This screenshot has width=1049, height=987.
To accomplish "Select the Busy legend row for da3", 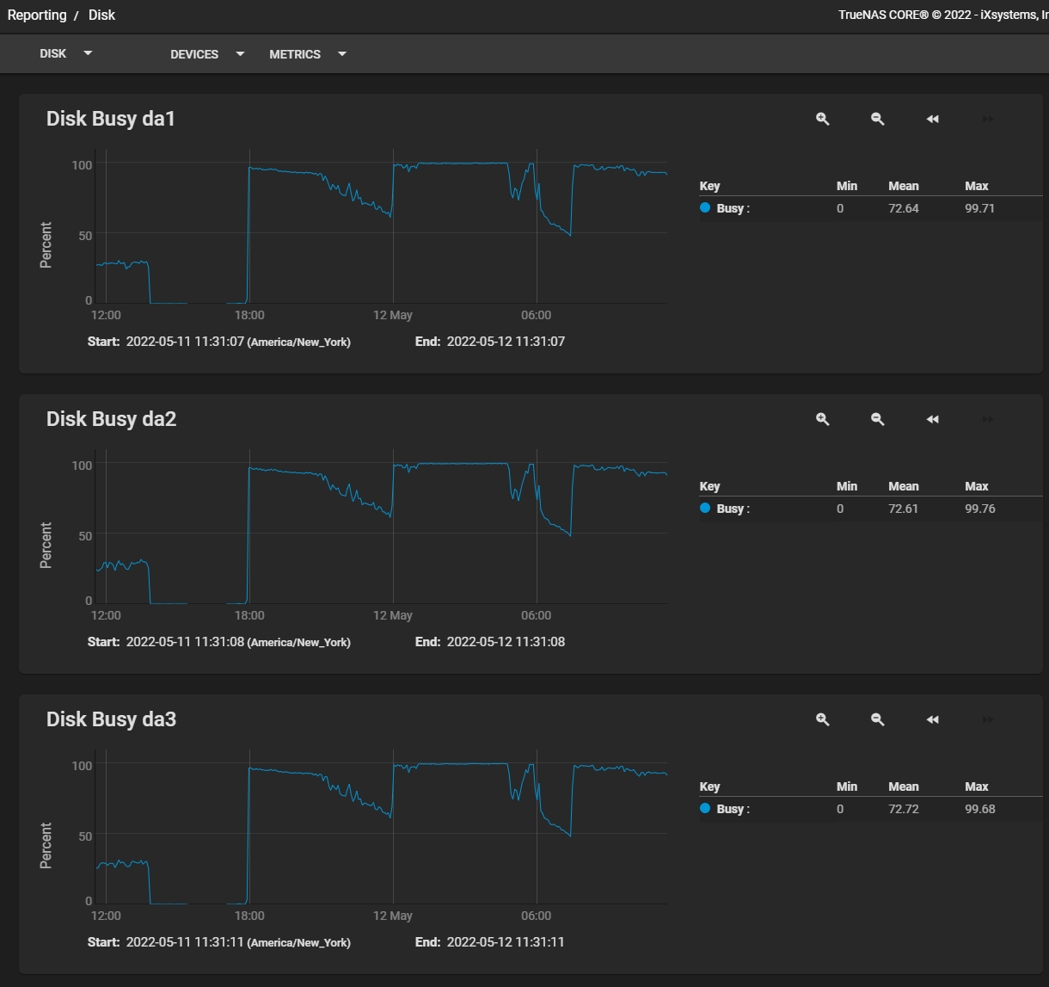I will (870, 809).
